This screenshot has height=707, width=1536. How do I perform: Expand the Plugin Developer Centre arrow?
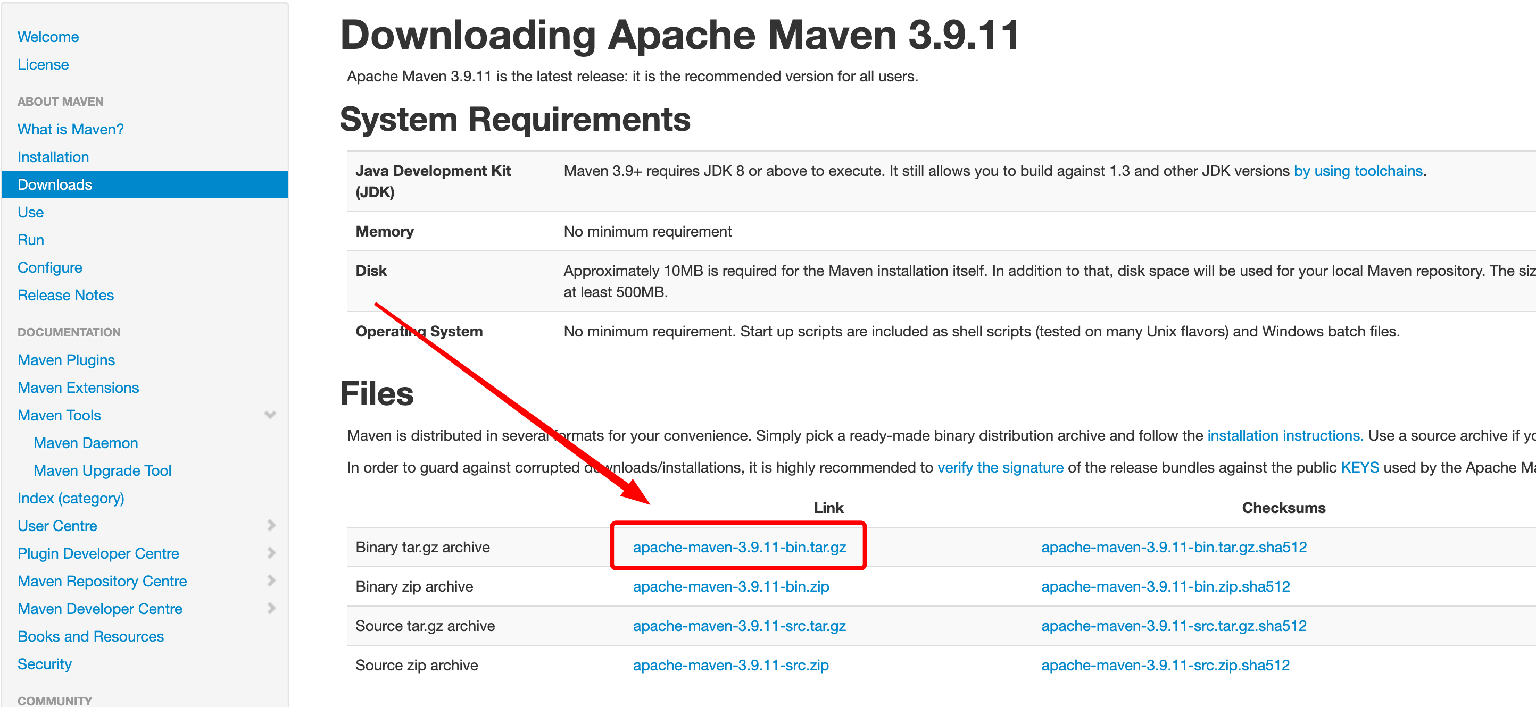click(x=271, y=553)
